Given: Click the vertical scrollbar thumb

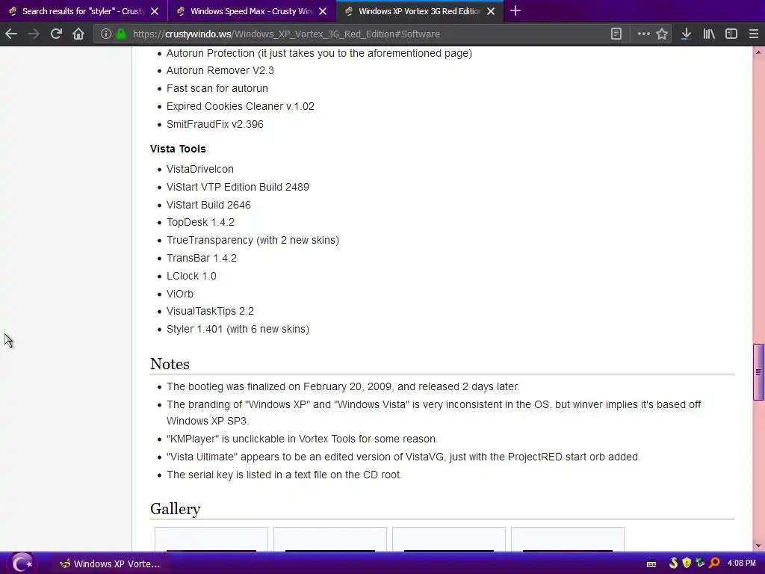Looking at the screenshot, I should click(758, 372).
